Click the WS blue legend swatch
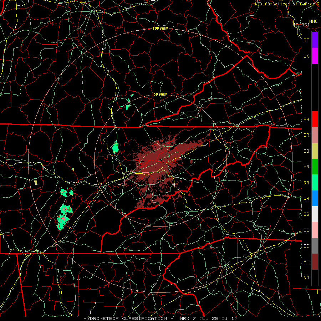Viewport: 321px width, 321px height. pos(315,198)
